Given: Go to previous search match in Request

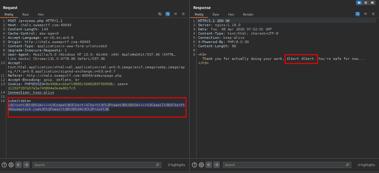Looking at the screenshot, I should 19,165.
